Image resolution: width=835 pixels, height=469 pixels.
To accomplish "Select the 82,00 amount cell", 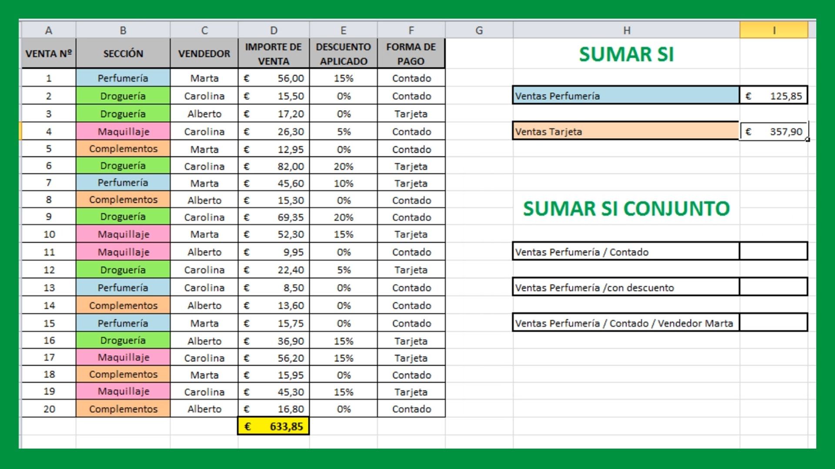I will click(x=274, y=166).
